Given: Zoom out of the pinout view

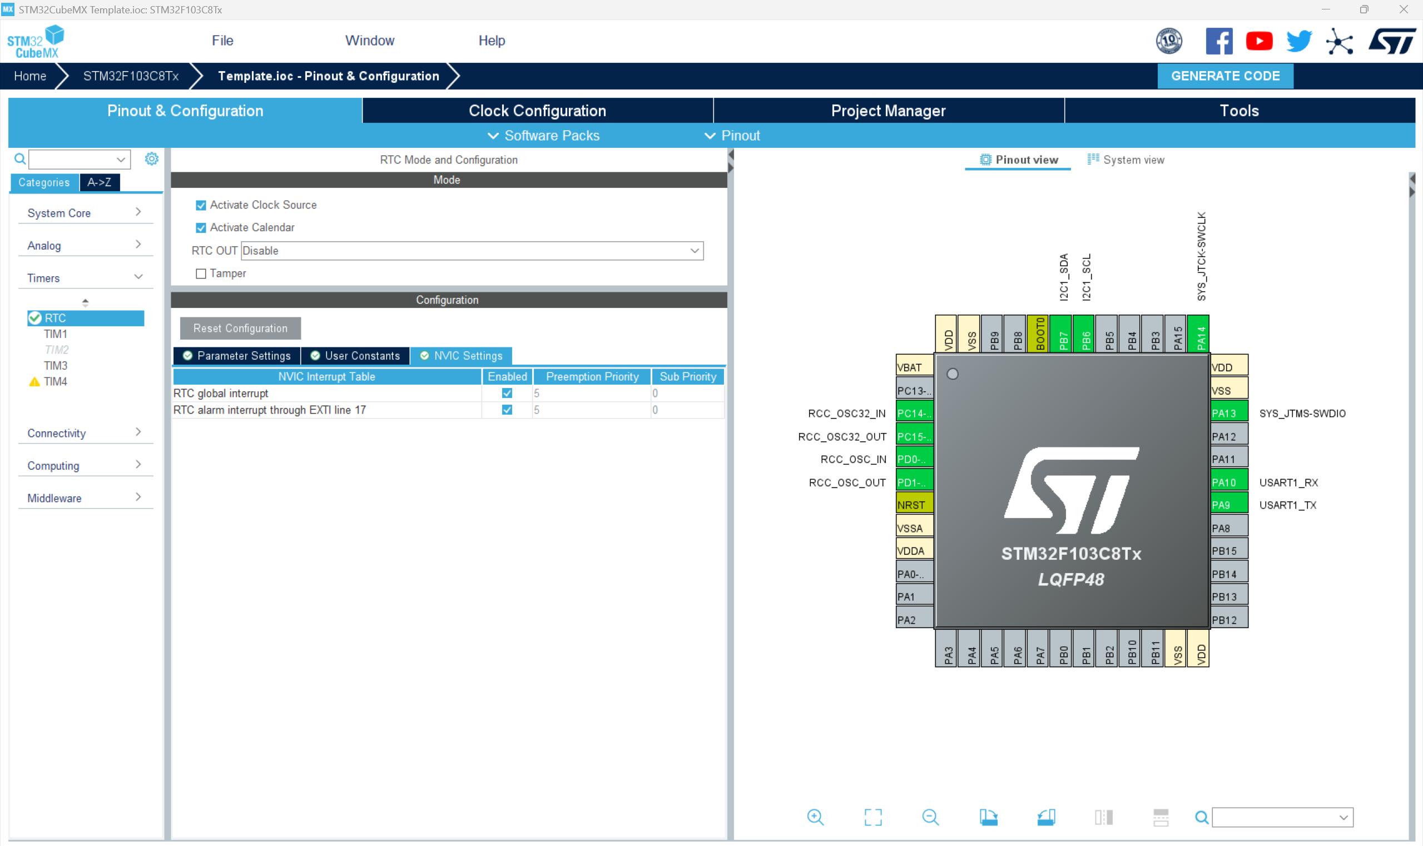Looking at the screenshot, I should [930, 817].
